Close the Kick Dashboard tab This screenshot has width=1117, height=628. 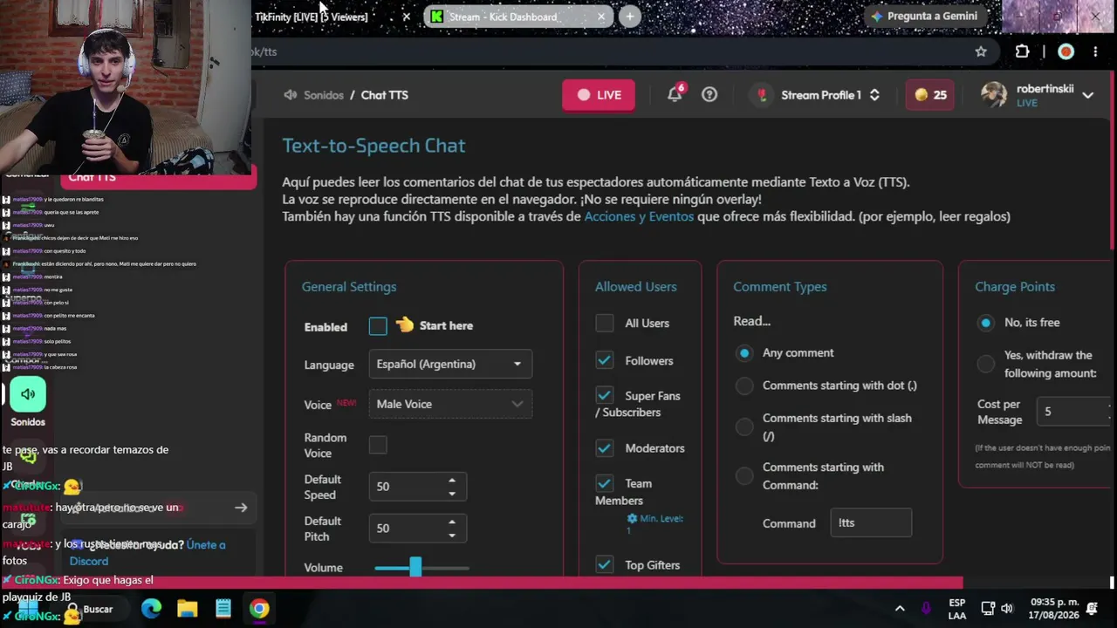pyautogui.click(x=600, y=17)
